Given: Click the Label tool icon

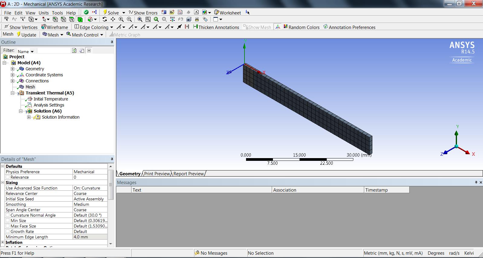Looking at the screenshot, I should tap(6, 19).
